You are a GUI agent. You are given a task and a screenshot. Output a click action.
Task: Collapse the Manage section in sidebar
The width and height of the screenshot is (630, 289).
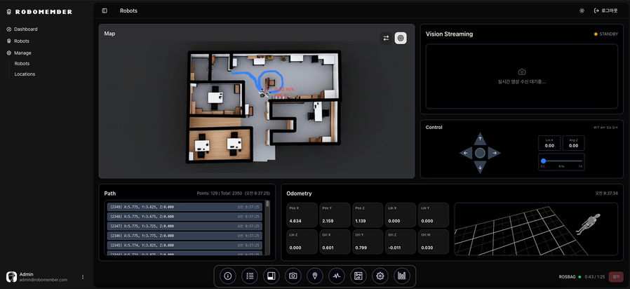pyautogui.click(x=22, y=53)
